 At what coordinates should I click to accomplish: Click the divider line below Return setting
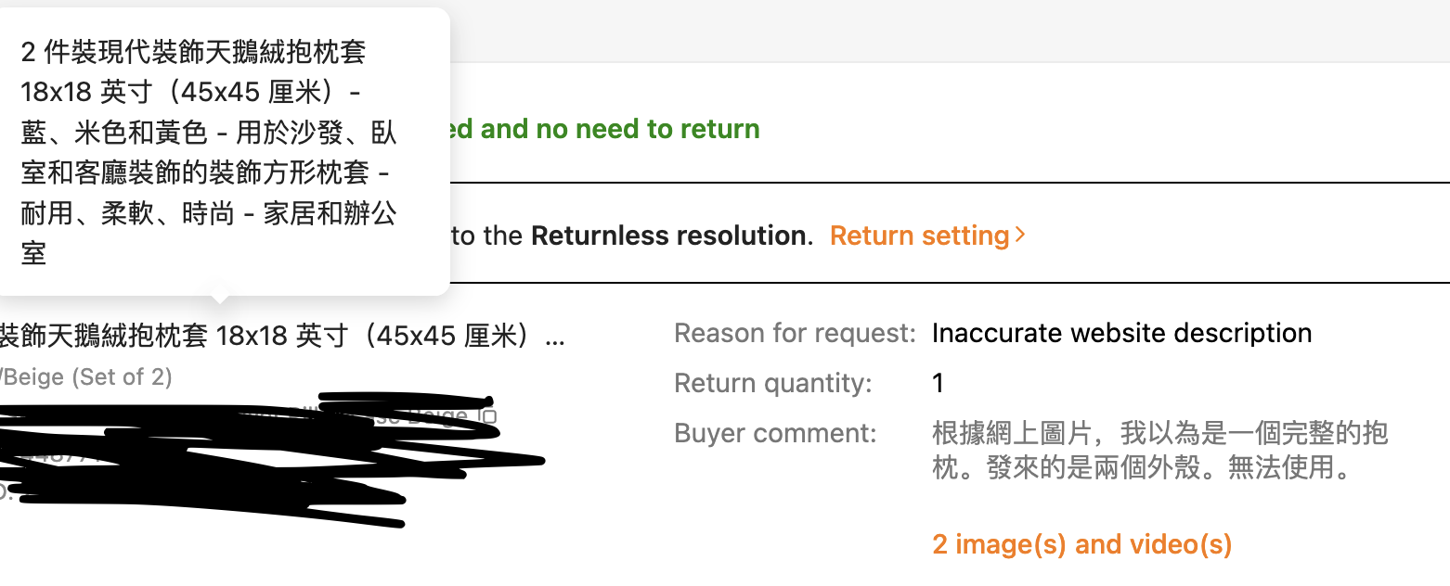pyautogui.click(x=928, y=282)
